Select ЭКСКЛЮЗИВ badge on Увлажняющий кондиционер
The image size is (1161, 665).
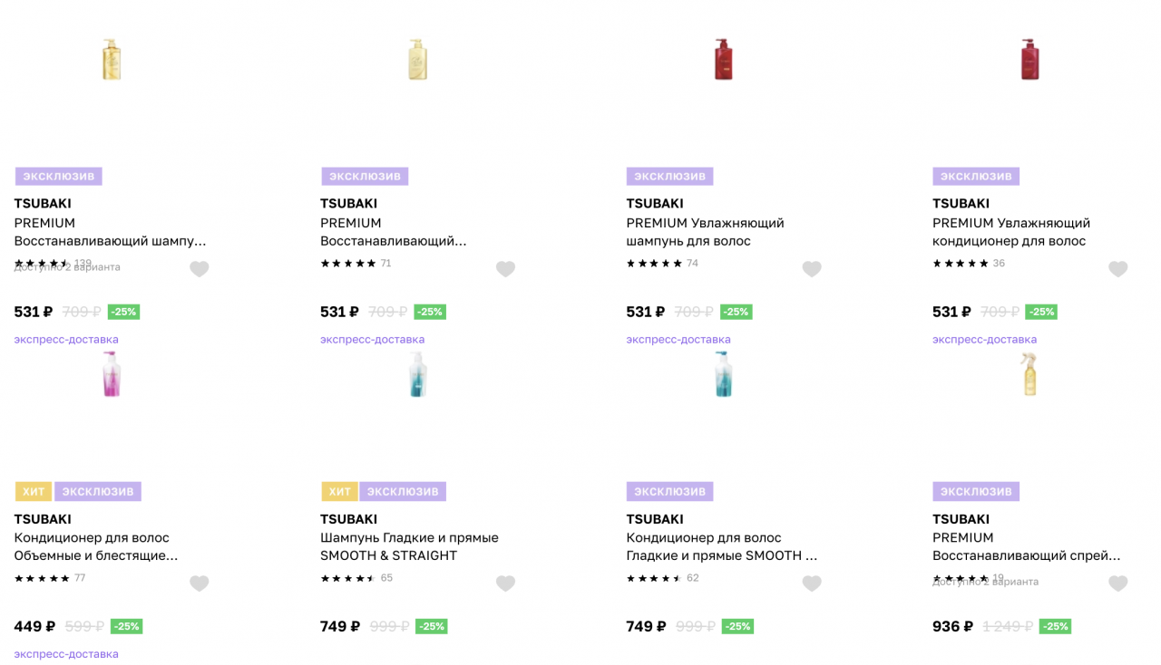coord(976,176)
